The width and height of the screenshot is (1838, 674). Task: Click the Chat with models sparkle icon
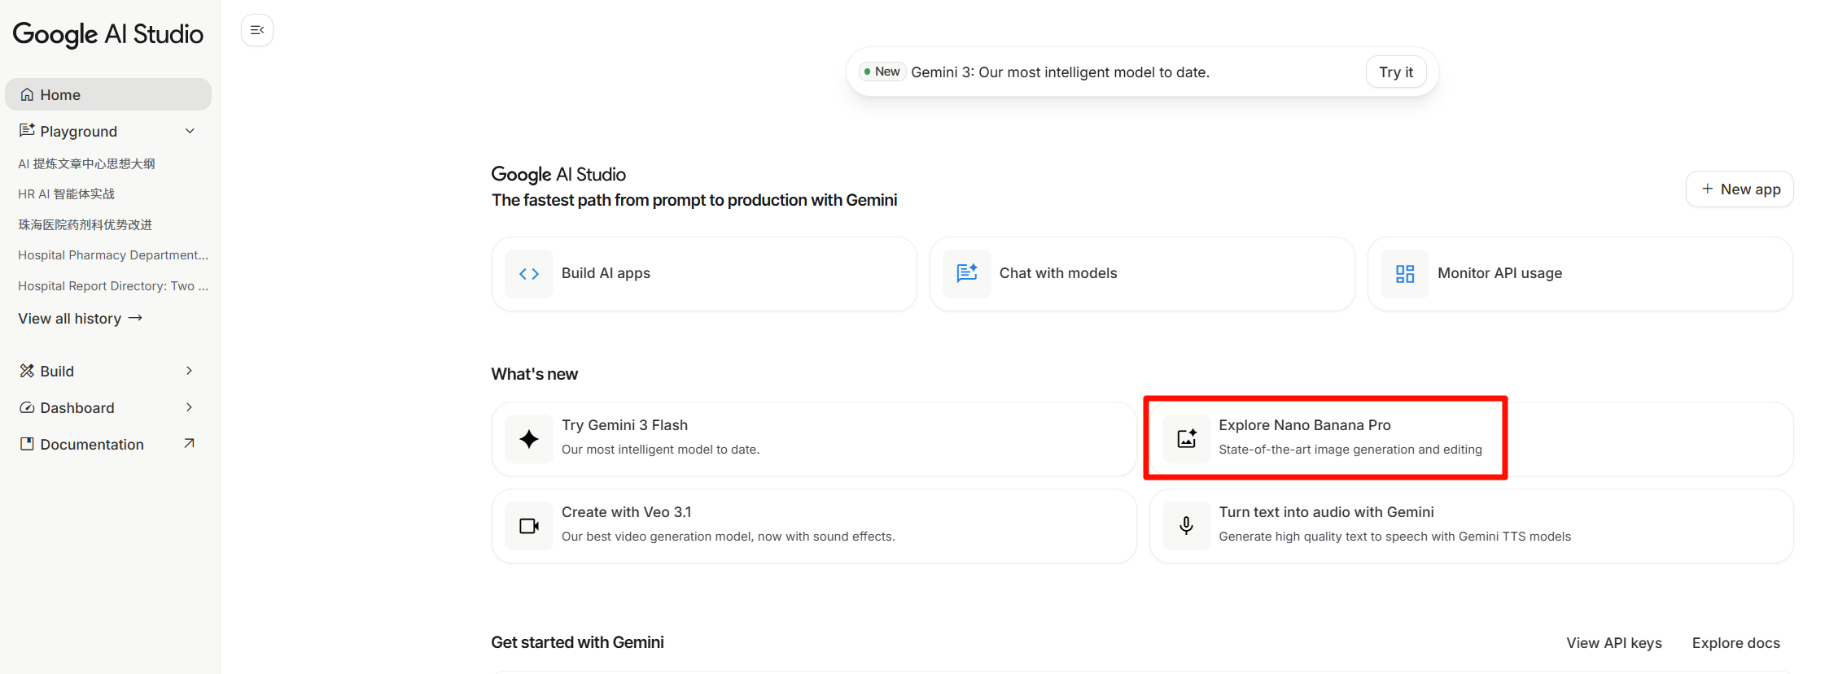coord(967,274)
